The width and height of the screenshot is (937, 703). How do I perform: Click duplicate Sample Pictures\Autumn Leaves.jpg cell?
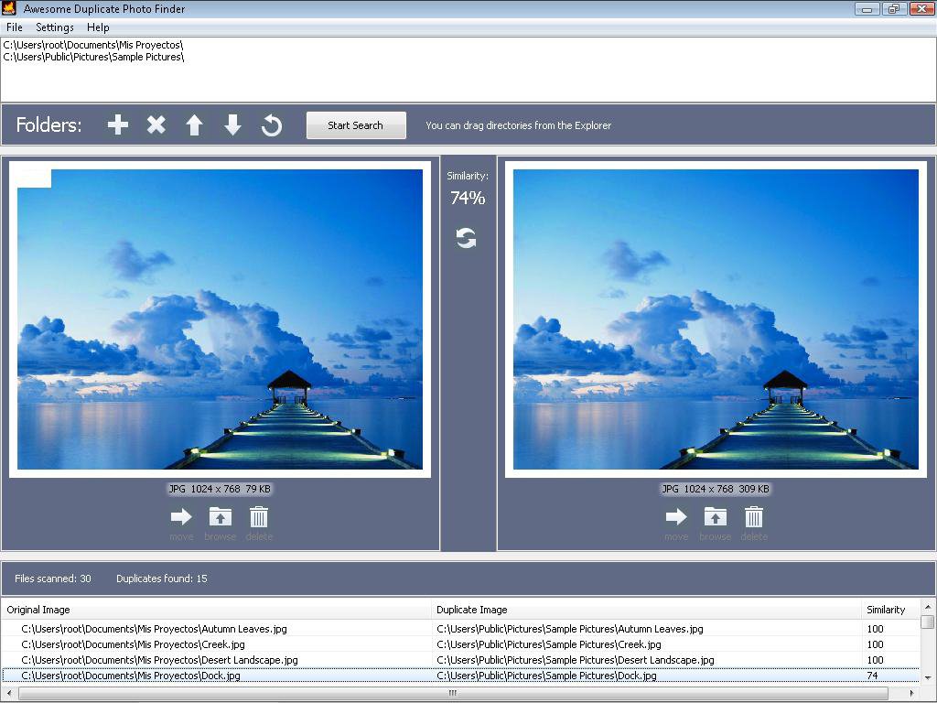646,629
